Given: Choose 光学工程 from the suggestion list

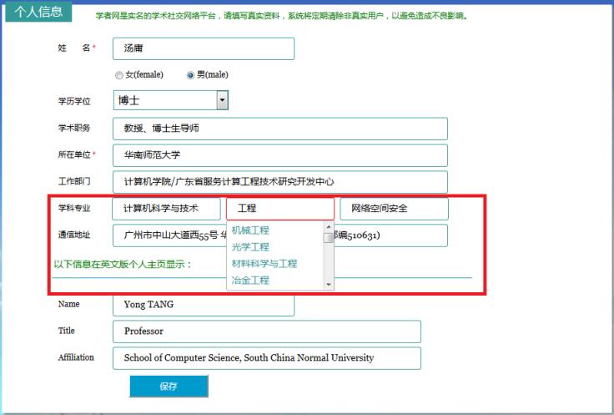Looking at the screenshot, I should pyautogui.click(x=250, y=247).
